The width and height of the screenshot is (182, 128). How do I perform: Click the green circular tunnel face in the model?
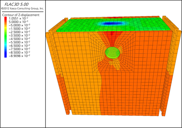pos(112,53)
